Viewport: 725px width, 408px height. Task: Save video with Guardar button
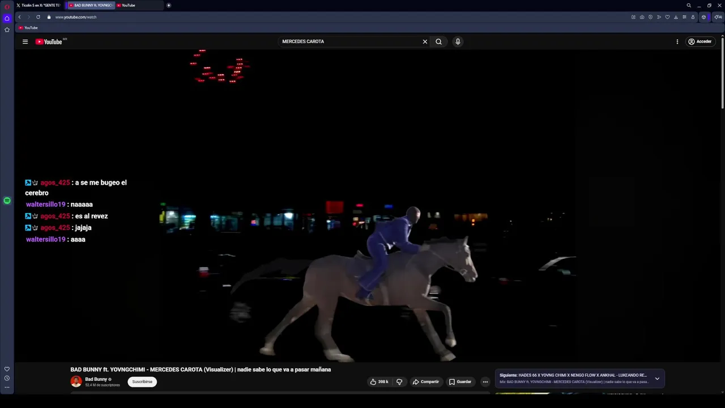(x=460, y=382)
